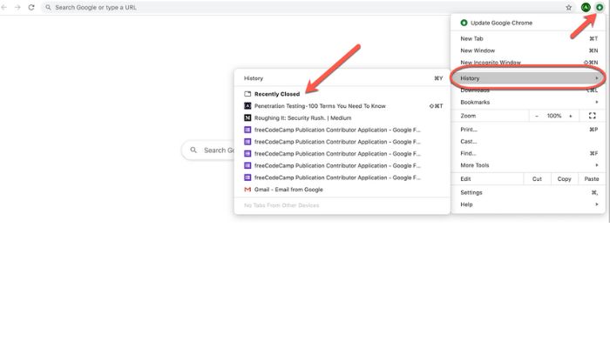Image resolution: width=610 pixels, height=348 pixels.
Task: Reopen Roughing It: Security Rush Medium tab
Action: click(342, 117)
